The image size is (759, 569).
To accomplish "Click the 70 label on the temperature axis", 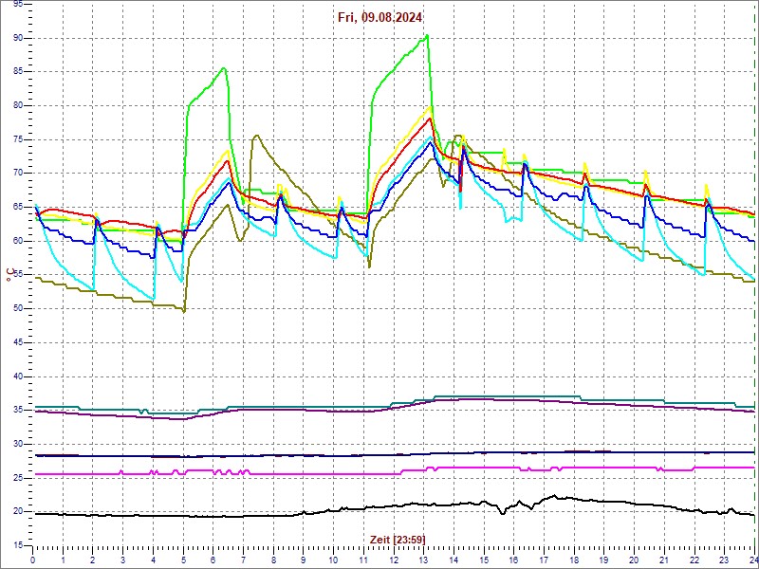I will point(18,173).
